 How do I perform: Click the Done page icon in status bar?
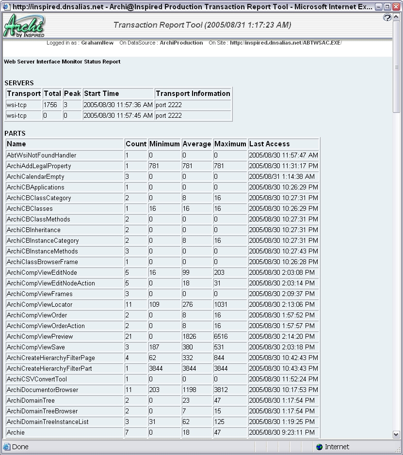pos(6,447)
